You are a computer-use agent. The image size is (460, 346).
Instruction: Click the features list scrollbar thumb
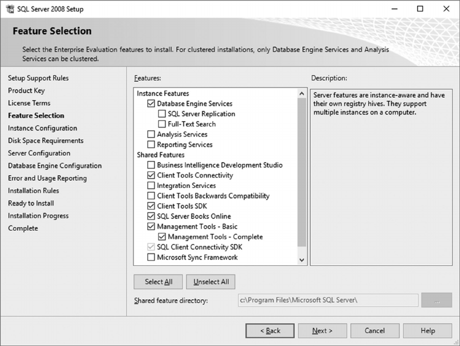(x=302, y=172)
